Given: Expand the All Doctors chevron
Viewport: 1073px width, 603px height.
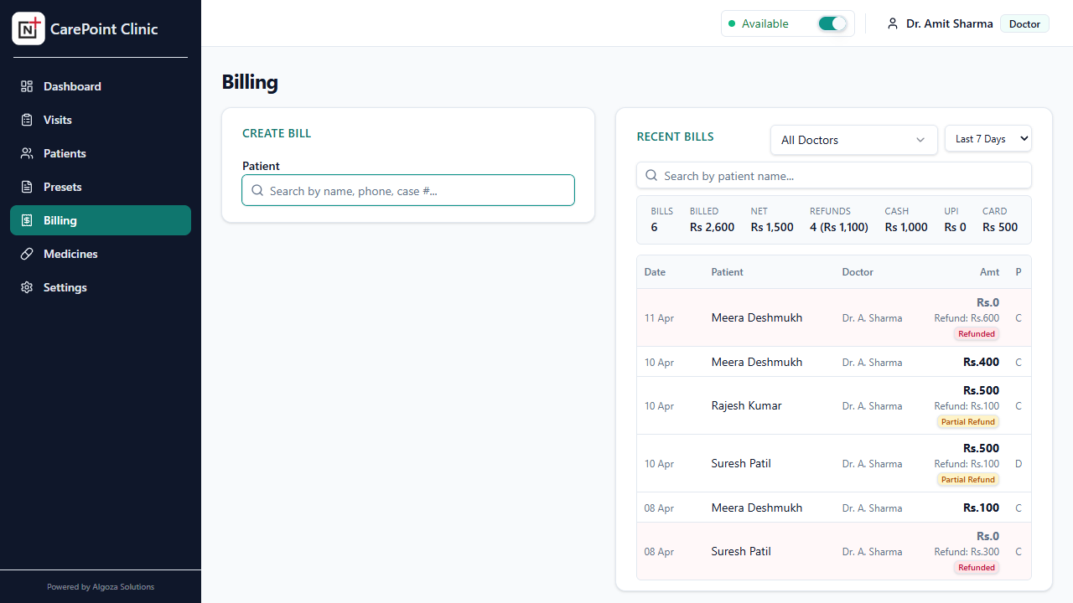Looking at the screenshot, I should (x=920, y=141).
